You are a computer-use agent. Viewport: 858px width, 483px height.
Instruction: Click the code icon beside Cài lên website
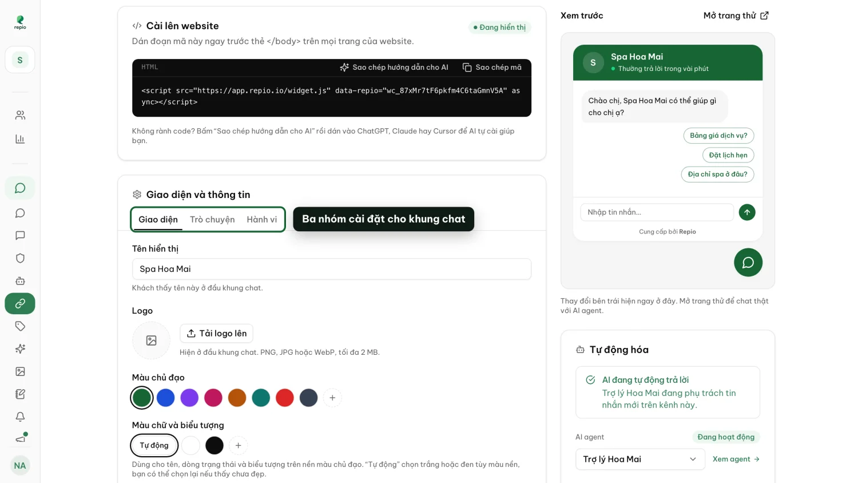tap(137, 26)
